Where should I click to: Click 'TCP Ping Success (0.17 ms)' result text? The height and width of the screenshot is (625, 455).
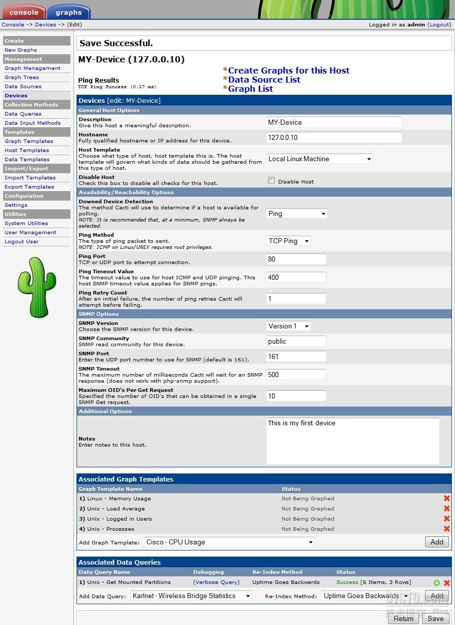coord(117,87)
